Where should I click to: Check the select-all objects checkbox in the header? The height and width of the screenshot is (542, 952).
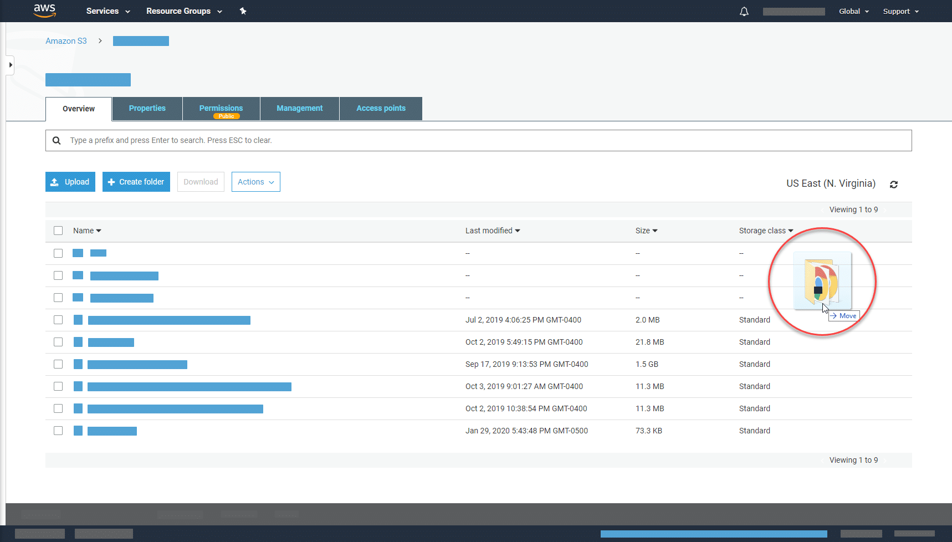[58, 230]
